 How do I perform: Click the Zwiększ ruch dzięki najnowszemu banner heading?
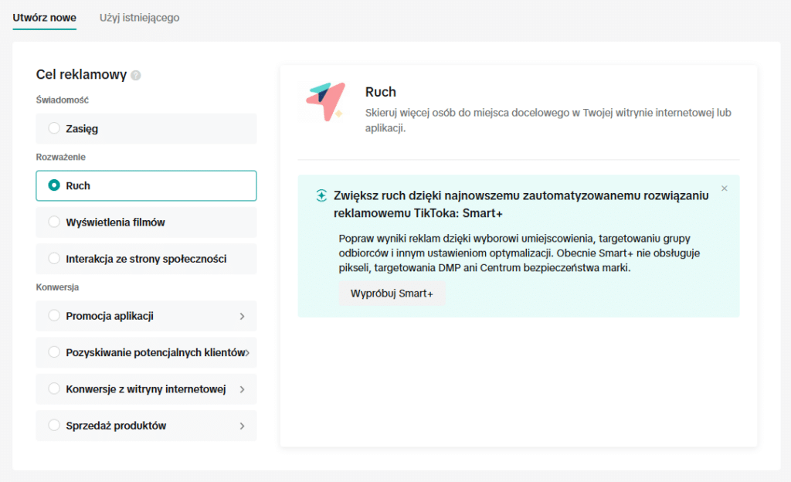point(521,204)
